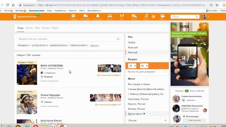Screen dimensions: 226x127
Task: Click the Юла advertisement banner
Action: pos(190,54)
